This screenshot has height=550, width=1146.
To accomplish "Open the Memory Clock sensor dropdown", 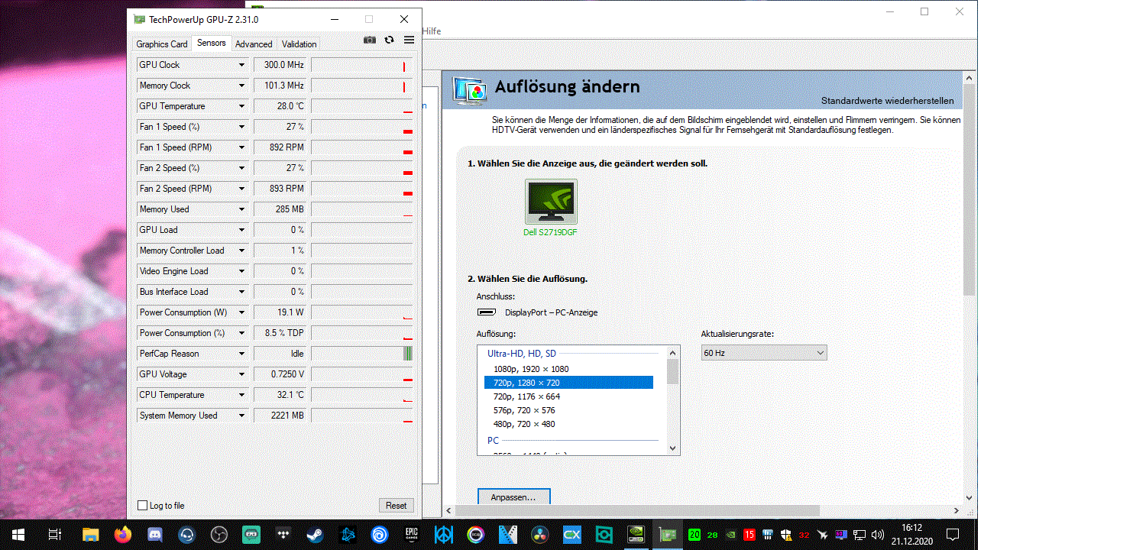I will pyautogui.click(x=241, y=86).
